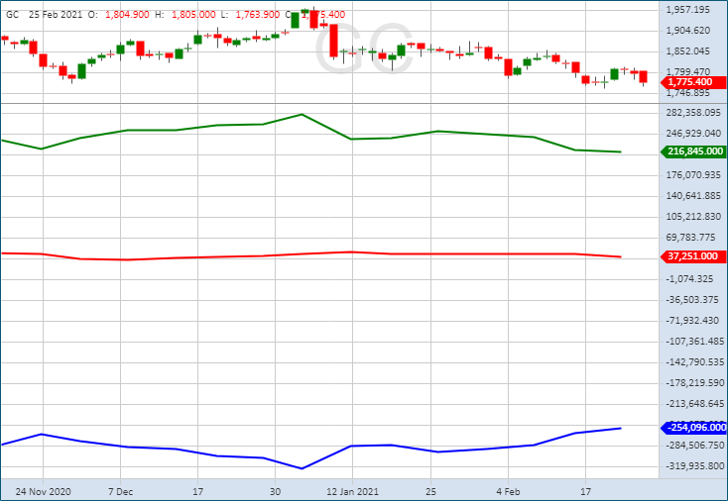
Task: Click the -1,074.325 axis label
Action: pos(689,279)
